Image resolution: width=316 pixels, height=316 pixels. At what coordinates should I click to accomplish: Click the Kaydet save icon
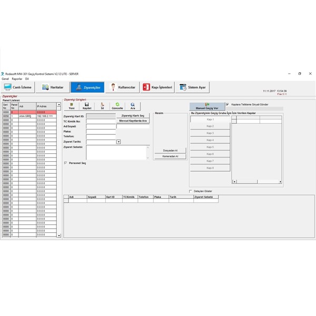pos(87,106)
